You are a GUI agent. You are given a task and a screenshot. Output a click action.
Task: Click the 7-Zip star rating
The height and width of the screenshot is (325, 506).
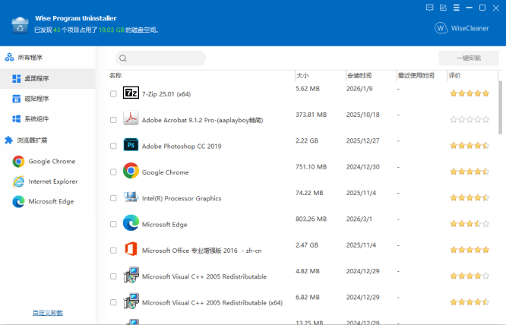(470, 93)
